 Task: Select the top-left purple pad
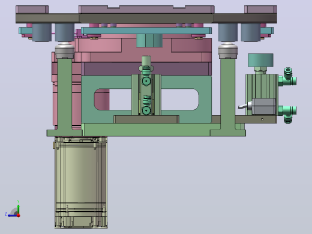coord(32,10)
